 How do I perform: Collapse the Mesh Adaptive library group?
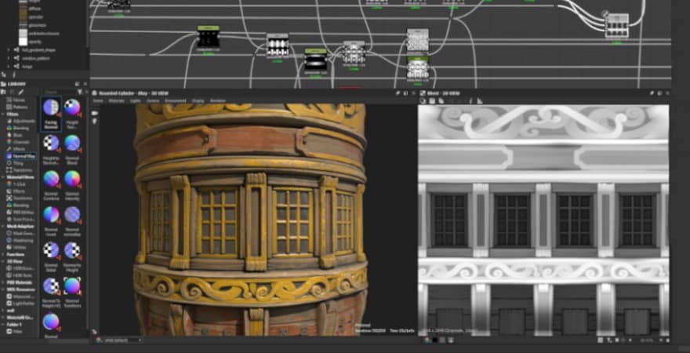2,226
